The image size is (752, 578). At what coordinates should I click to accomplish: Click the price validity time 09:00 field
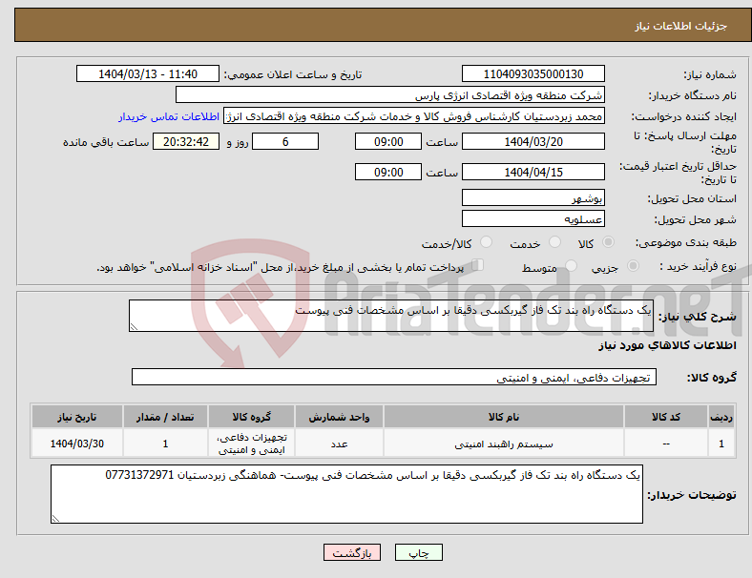[388, 172]
